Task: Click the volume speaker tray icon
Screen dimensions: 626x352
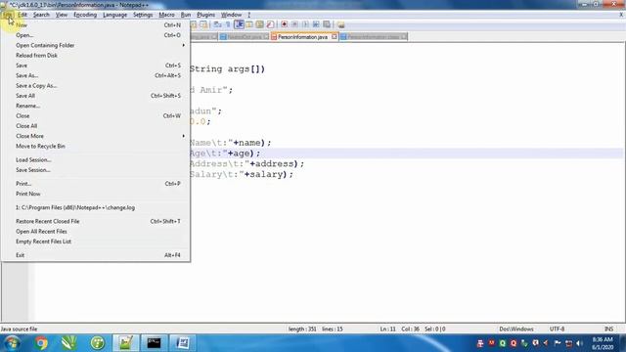Action: [x=579, y=343]
